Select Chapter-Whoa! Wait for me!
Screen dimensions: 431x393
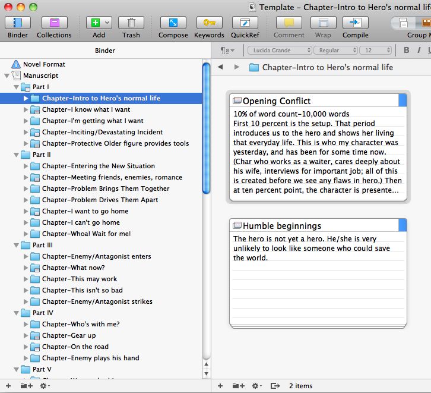pos(86,234)
